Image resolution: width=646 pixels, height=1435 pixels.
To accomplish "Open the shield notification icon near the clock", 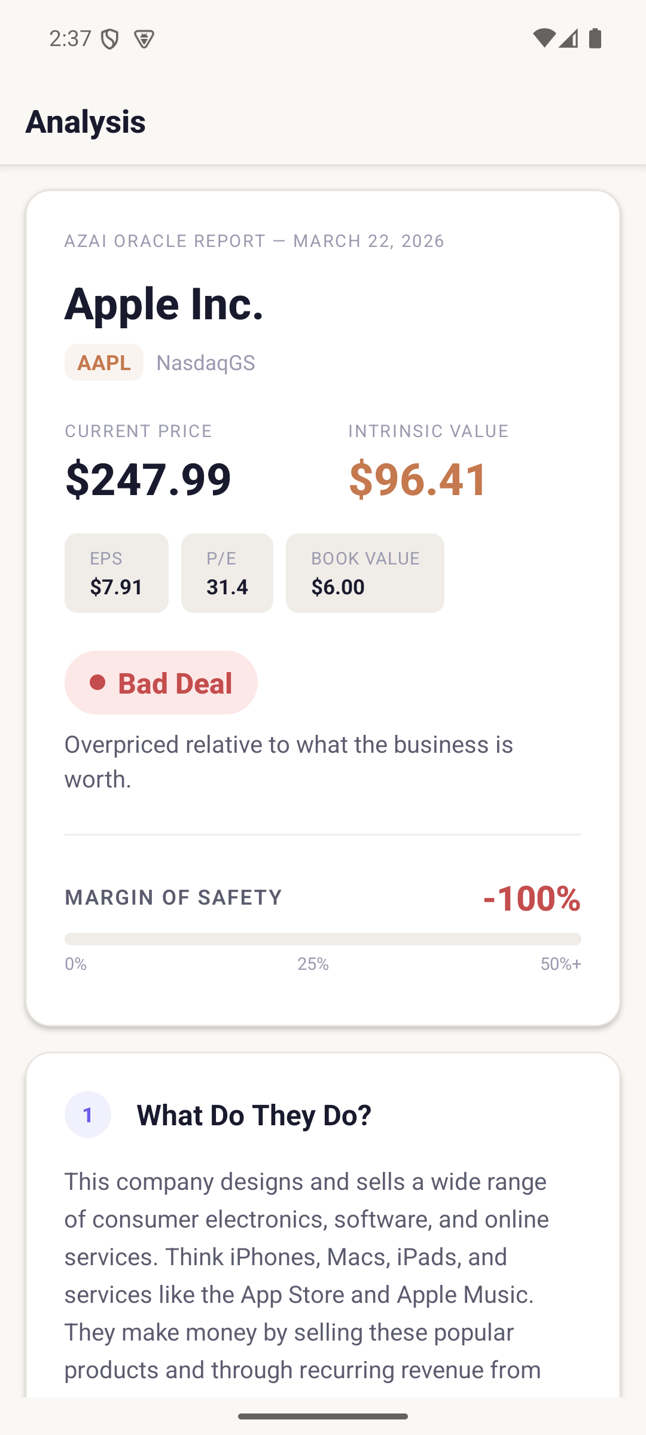I will click(111, 37).
